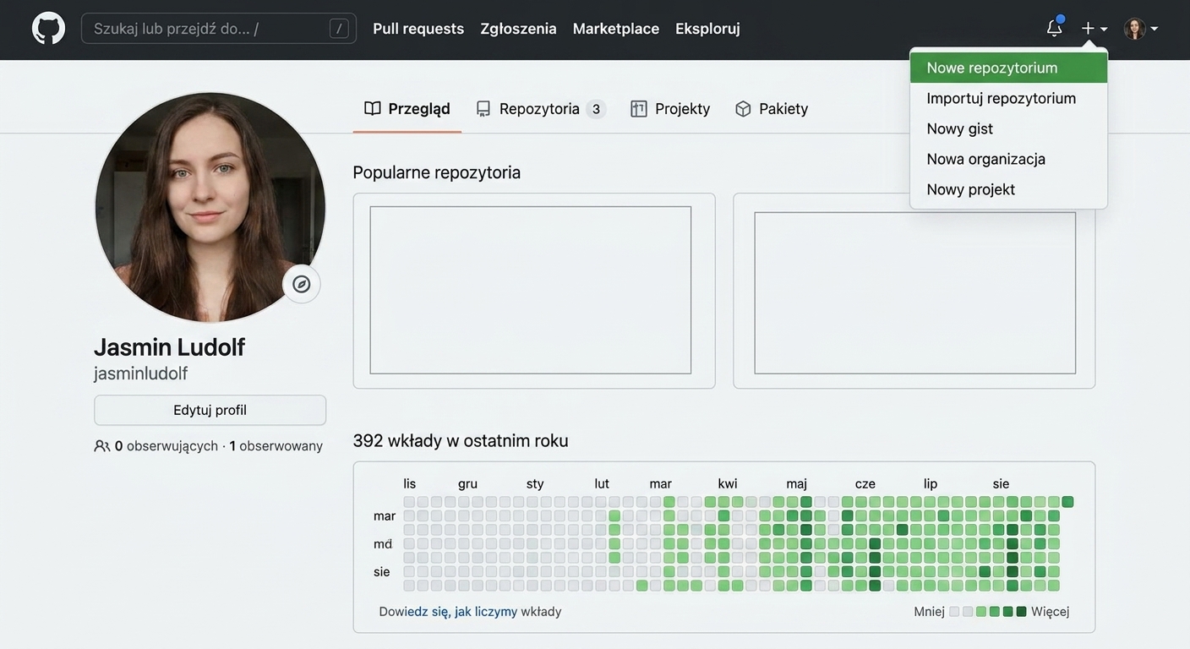Focus the 'Szukaj lub przejdź do' search field
Viewport: 1190px width, 649px height.
218,29
